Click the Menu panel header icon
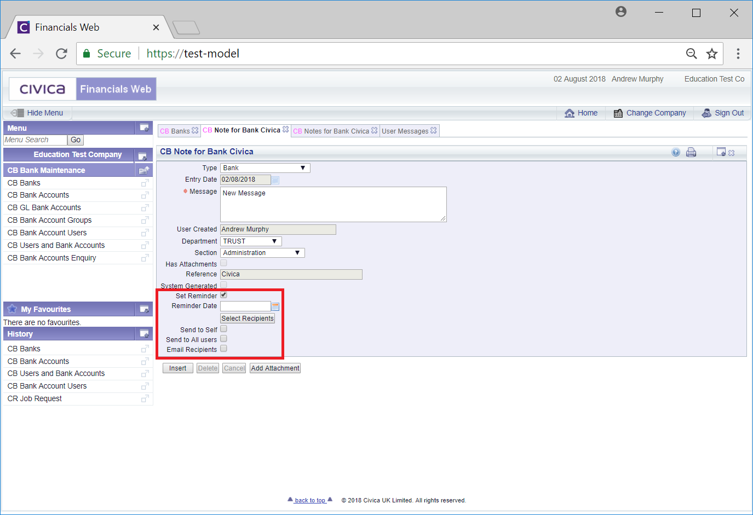Screen dimensions: 753x515 (144, 128)
